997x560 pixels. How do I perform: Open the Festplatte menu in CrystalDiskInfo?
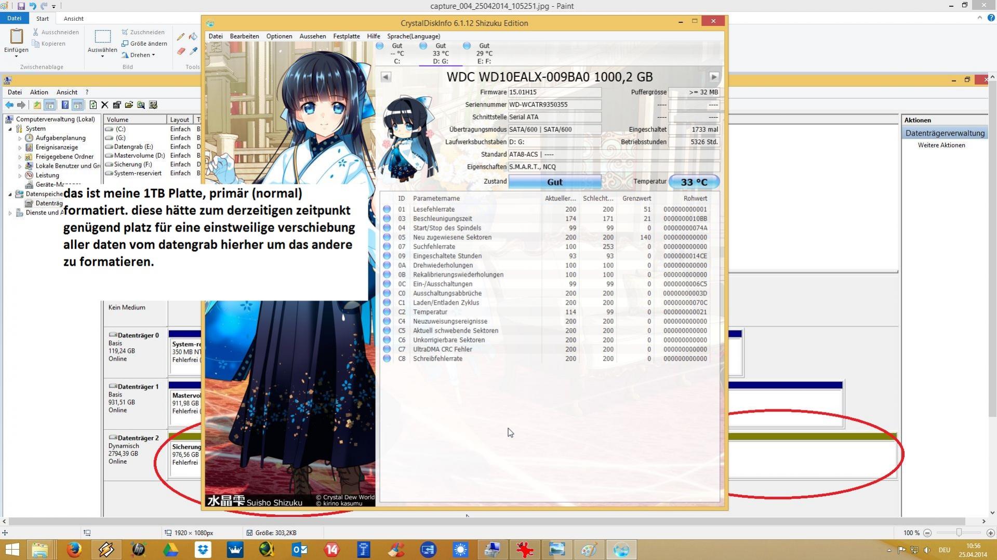pos(347,36)
